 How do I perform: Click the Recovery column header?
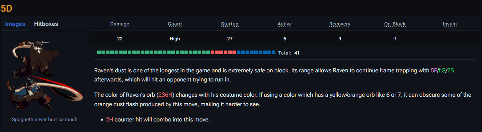pyautogui.click(x=340, y=24)
